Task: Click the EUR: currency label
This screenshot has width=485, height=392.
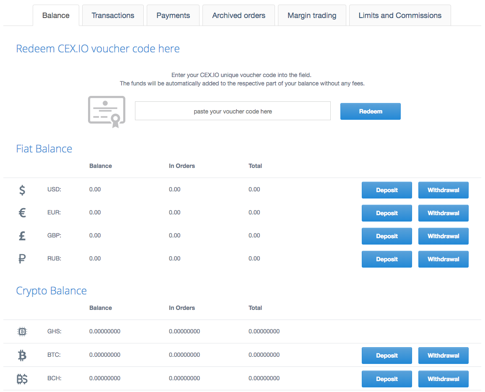Action: [54, 212]
